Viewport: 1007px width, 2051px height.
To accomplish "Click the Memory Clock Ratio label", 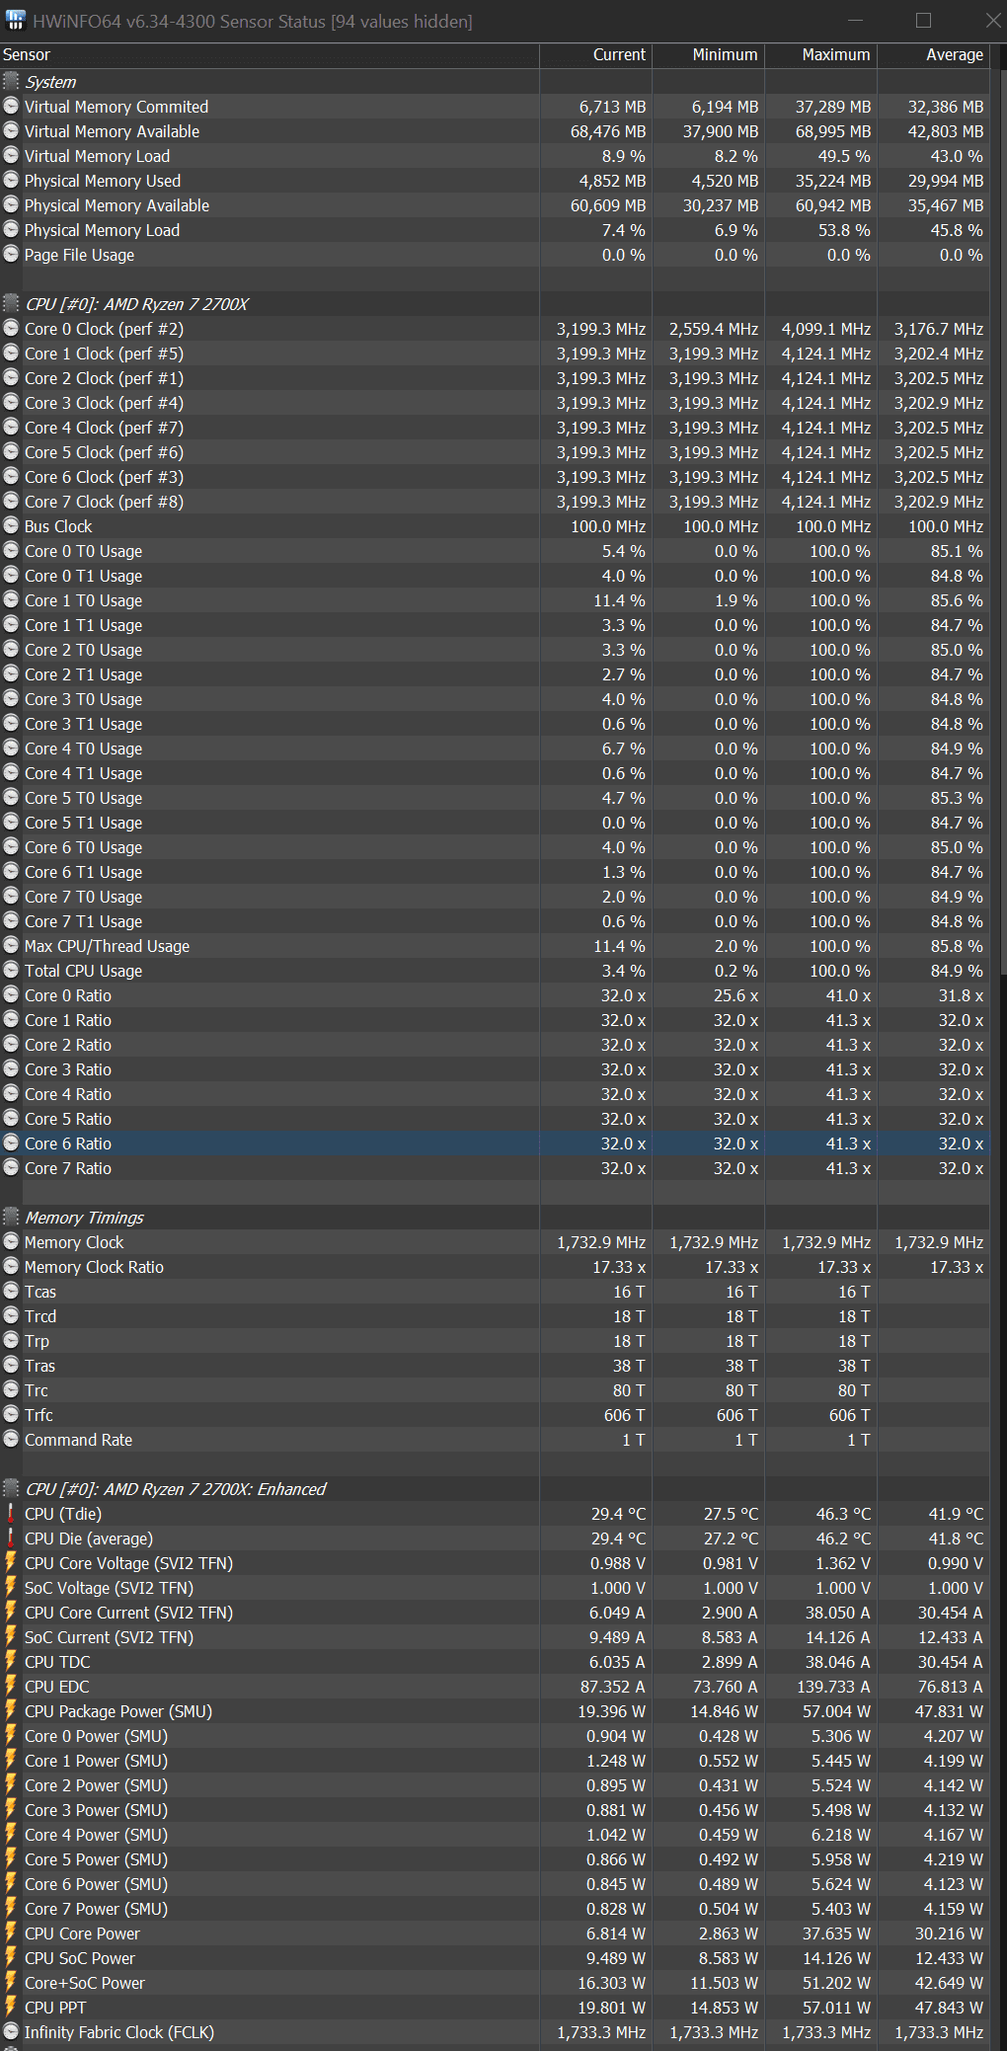I will coord(94,1267).
